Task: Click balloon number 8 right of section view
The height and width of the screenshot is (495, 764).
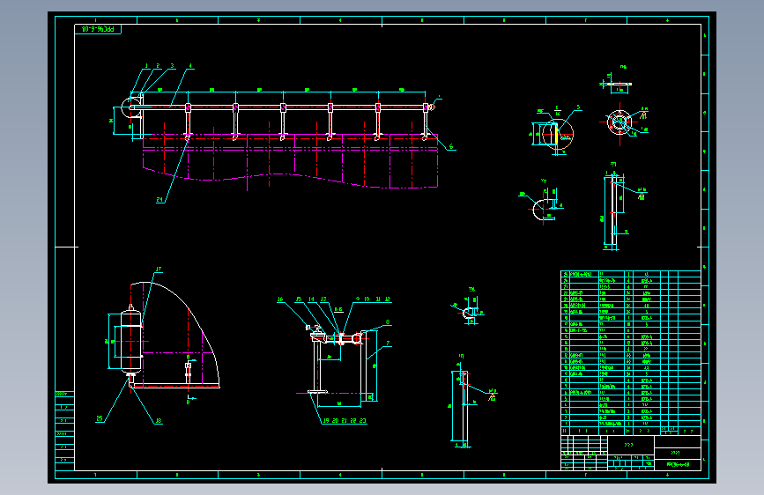Action: click(x=388, y=322)
